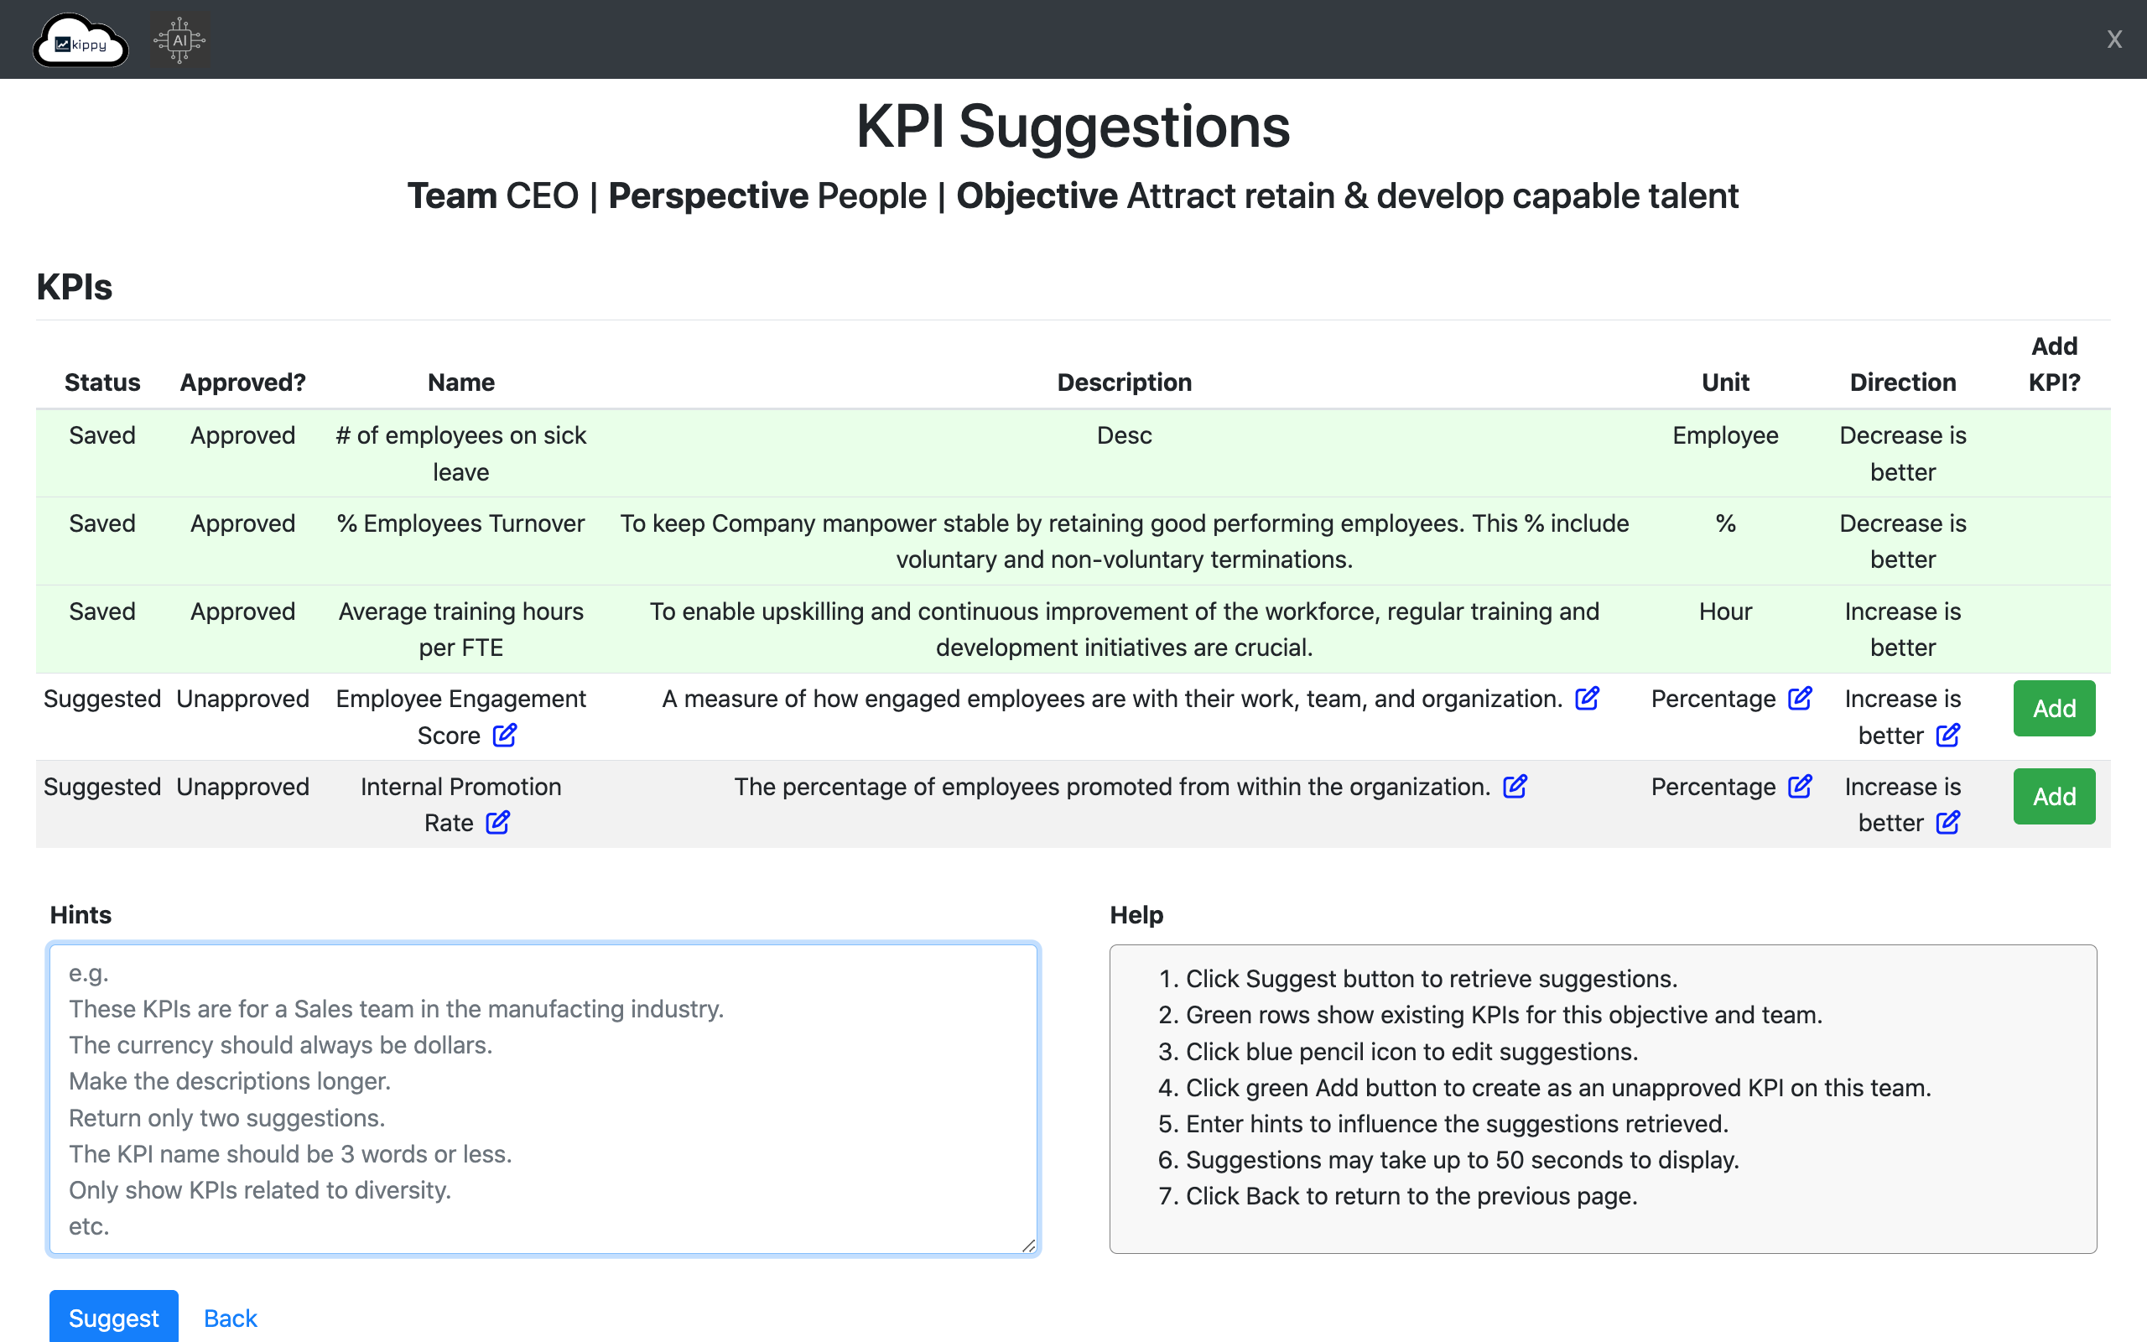Close the KPI Suggestions dialog
2147x1342 pixels.
pos(2114,39)
